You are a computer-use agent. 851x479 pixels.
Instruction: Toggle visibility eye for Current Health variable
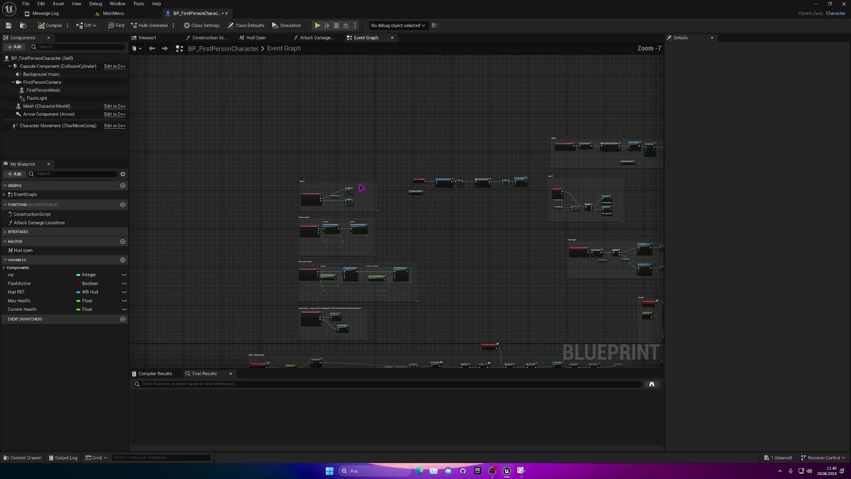(x=124, y=309)
